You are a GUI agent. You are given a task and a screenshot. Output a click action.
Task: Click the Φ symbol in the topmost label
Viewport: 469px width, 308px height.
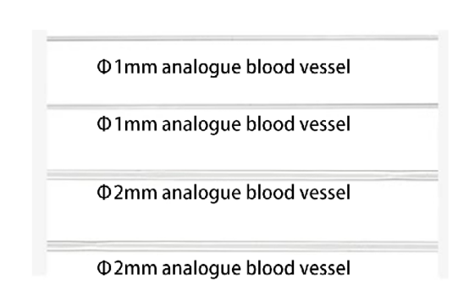click(104, 67)
